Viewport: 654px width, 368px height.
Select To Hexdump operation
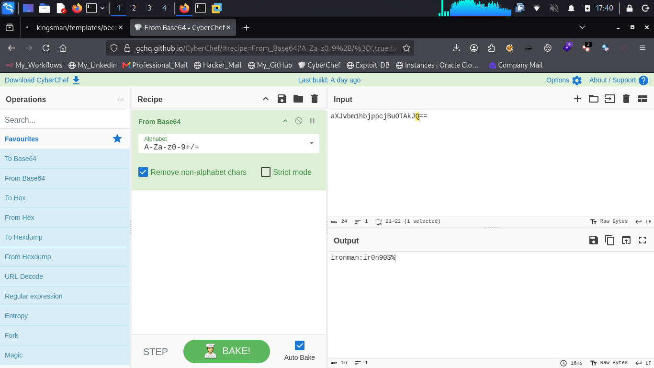click(65, 237)
